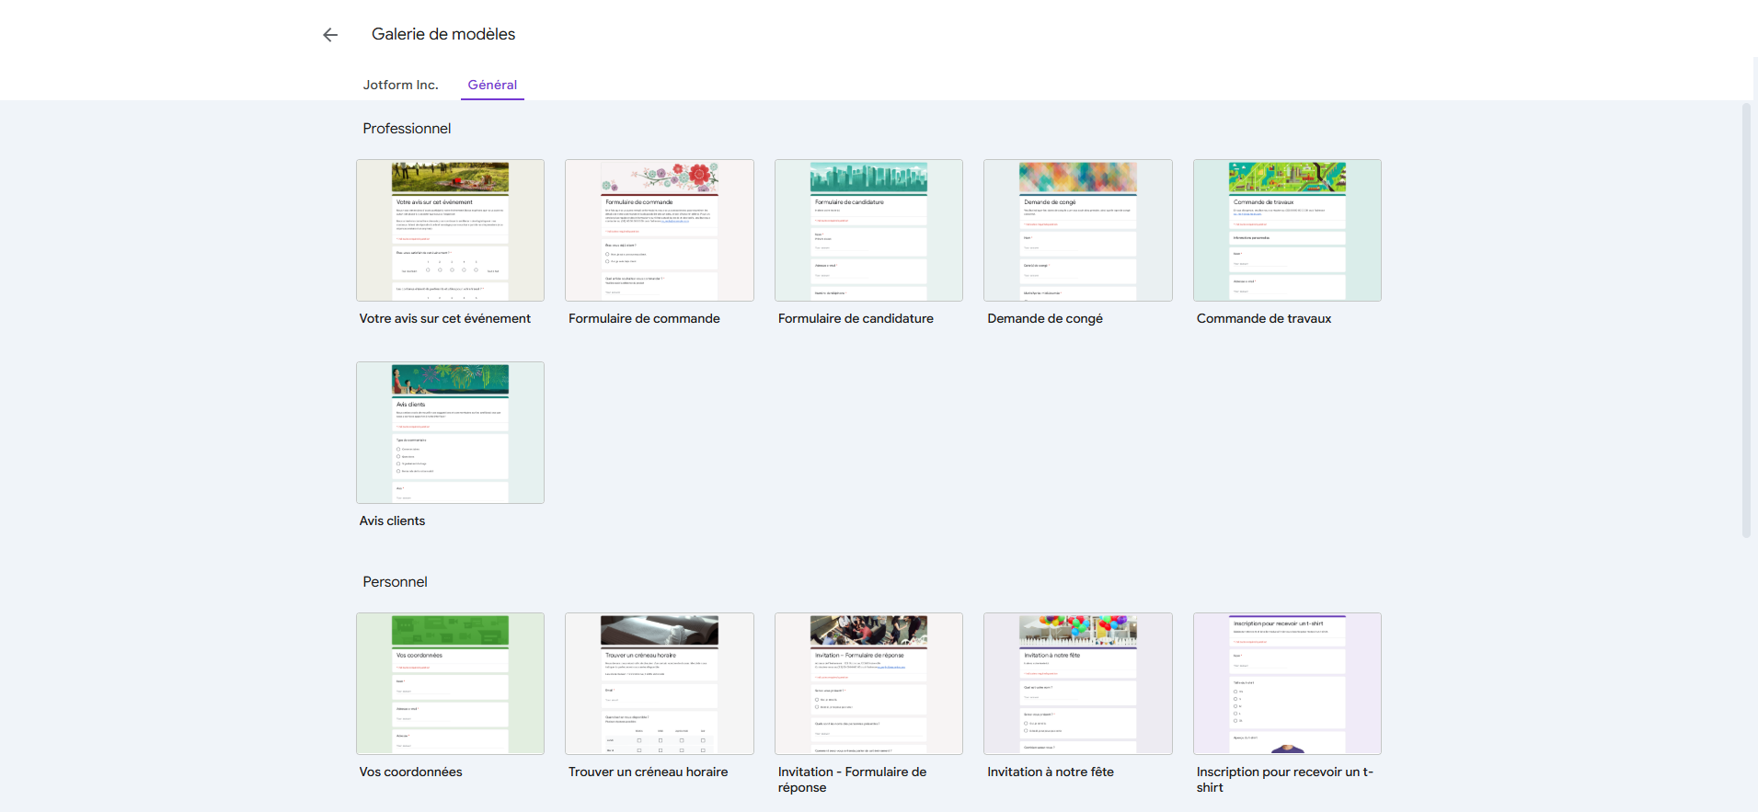Open the Invitation à notre fête thumbnail
The image size is (1758, 812).
(1078, 683)
